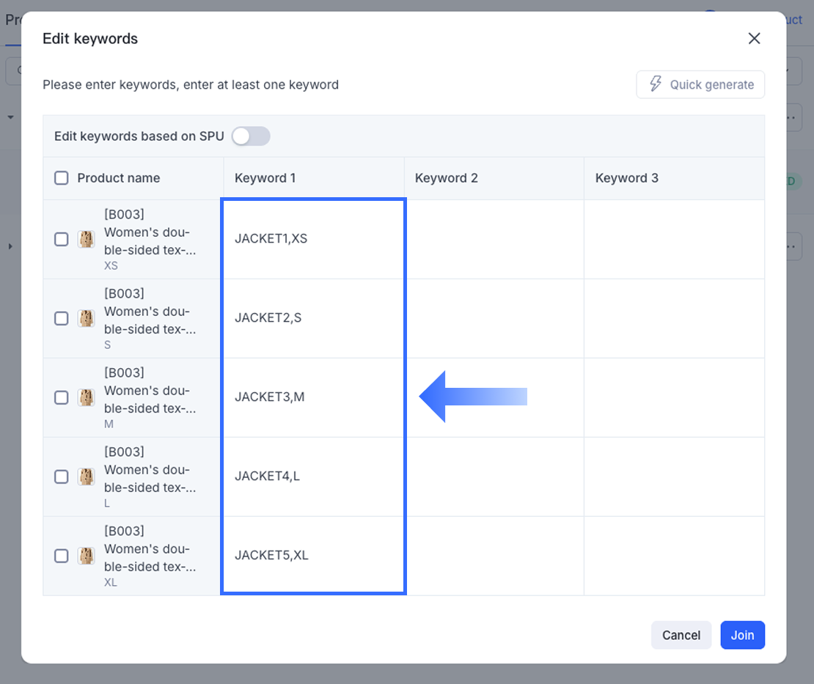The height and width of the screenshot is (684, 814).
Task: Toggle Edit keywords based on SPU
Action: [251, 136]
